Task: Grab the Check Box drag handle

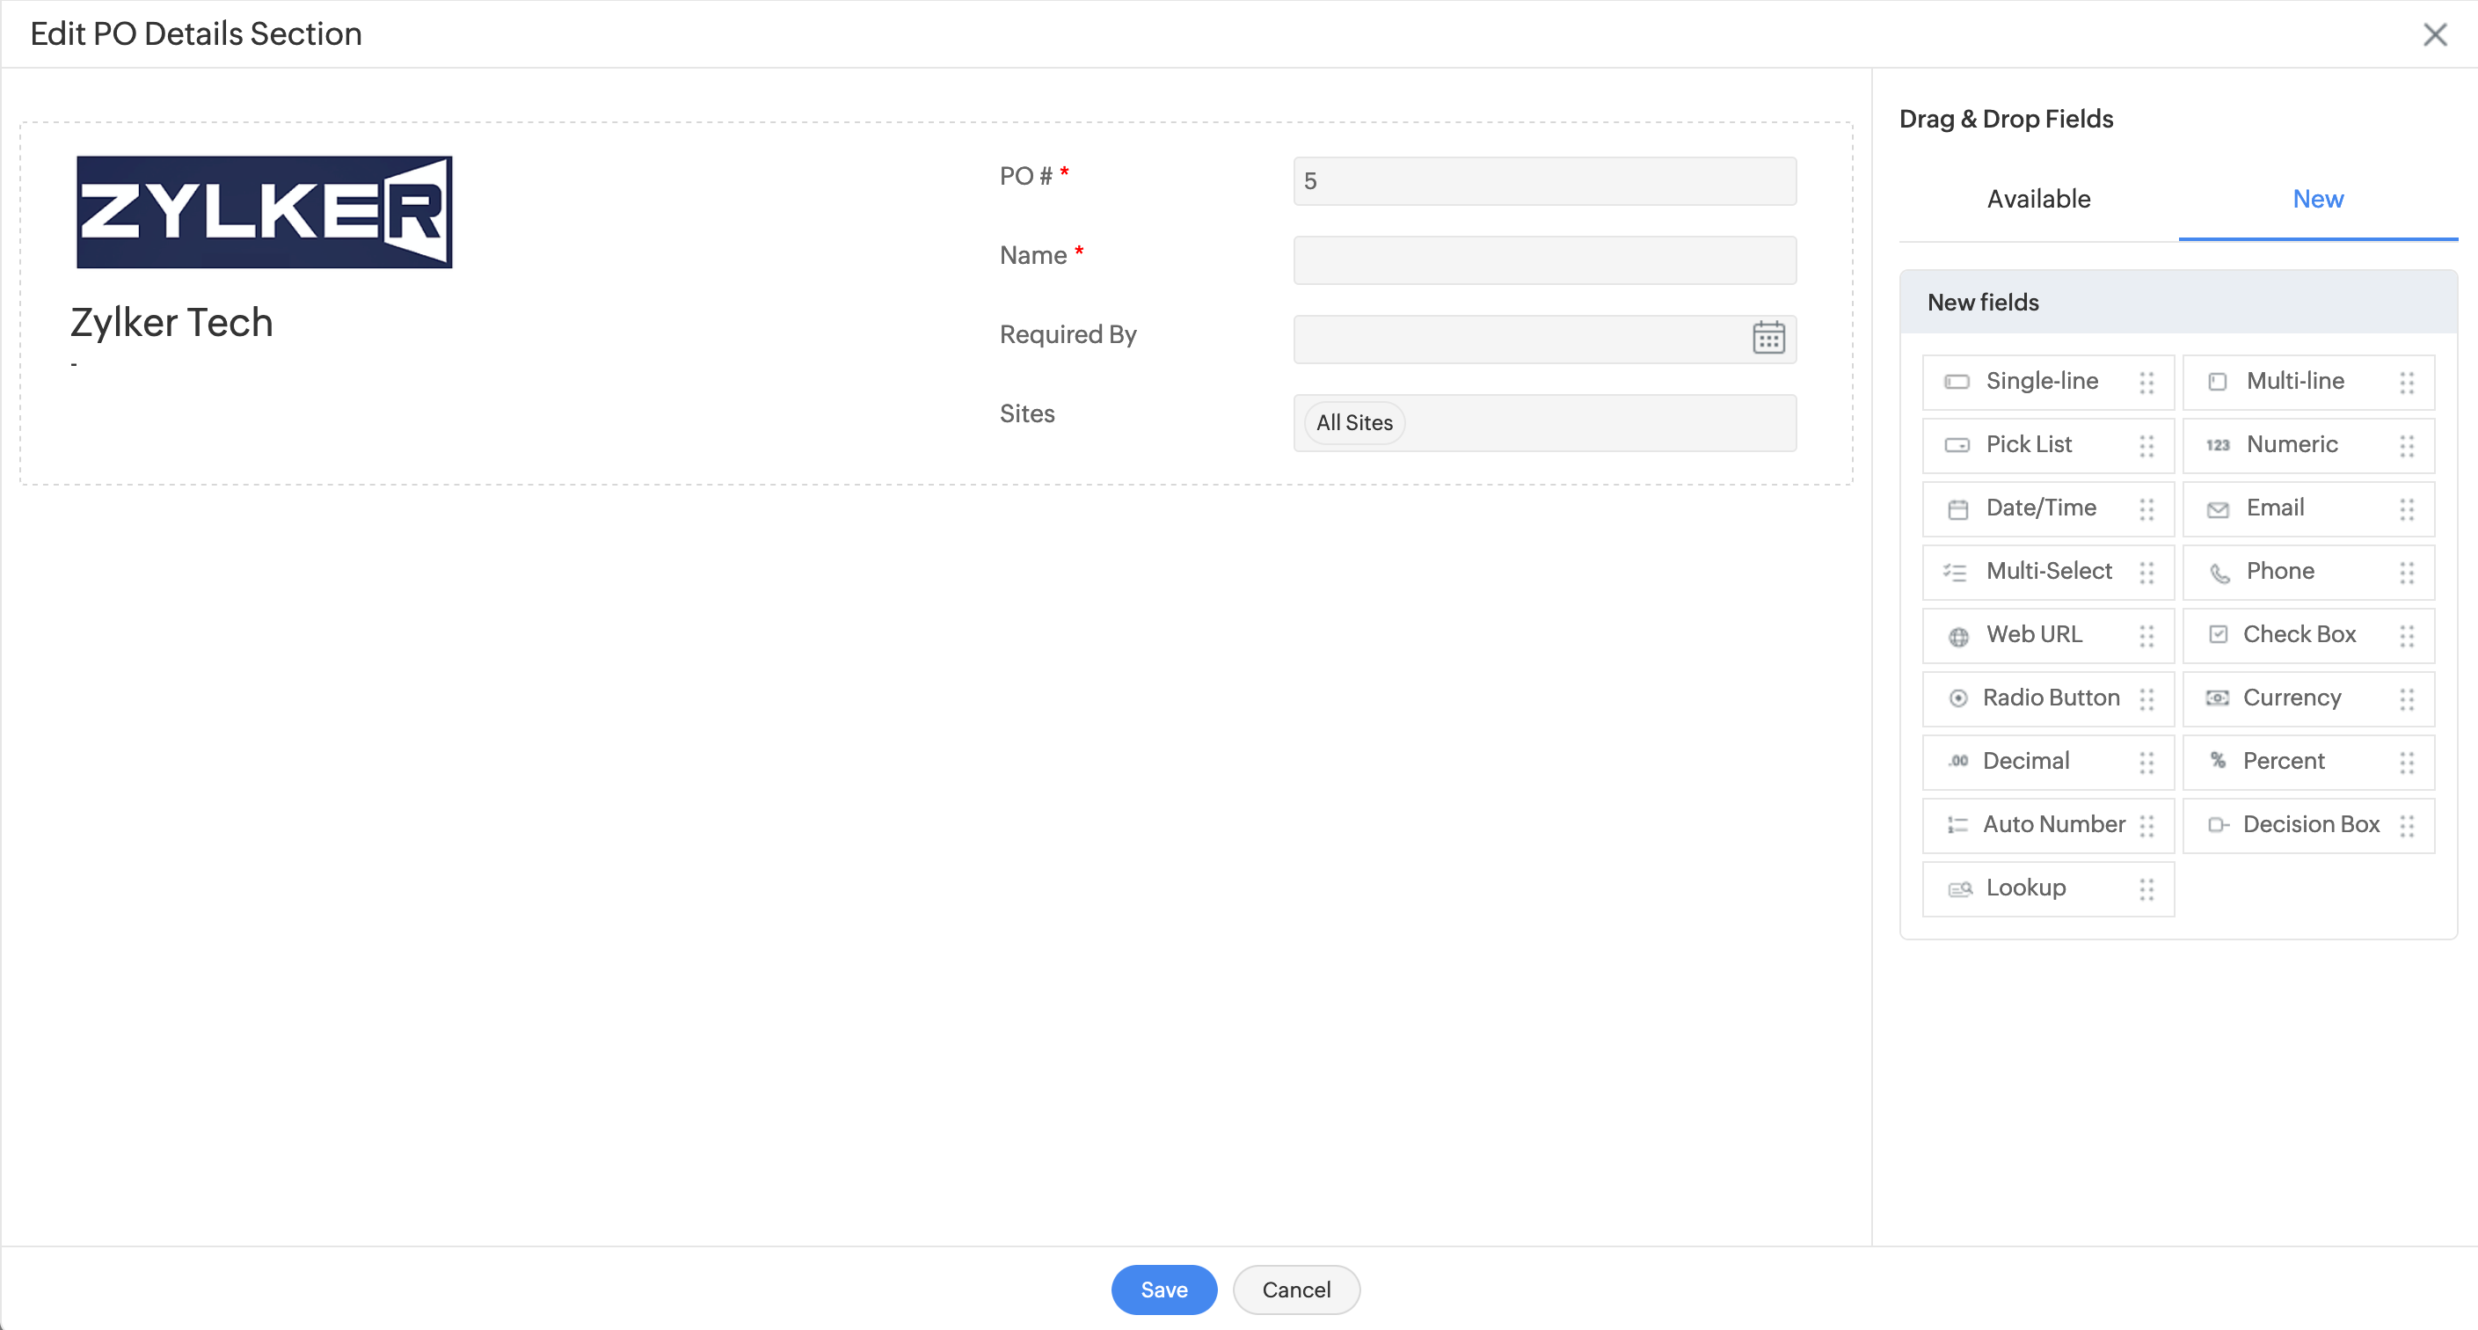Action: click(2406, 636)
